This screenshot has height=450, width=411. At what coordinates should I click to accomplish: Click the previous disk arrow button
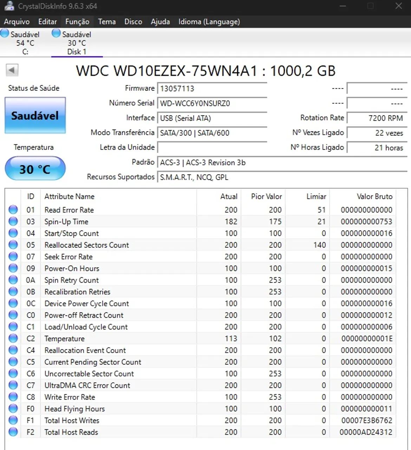pos(12,70)
